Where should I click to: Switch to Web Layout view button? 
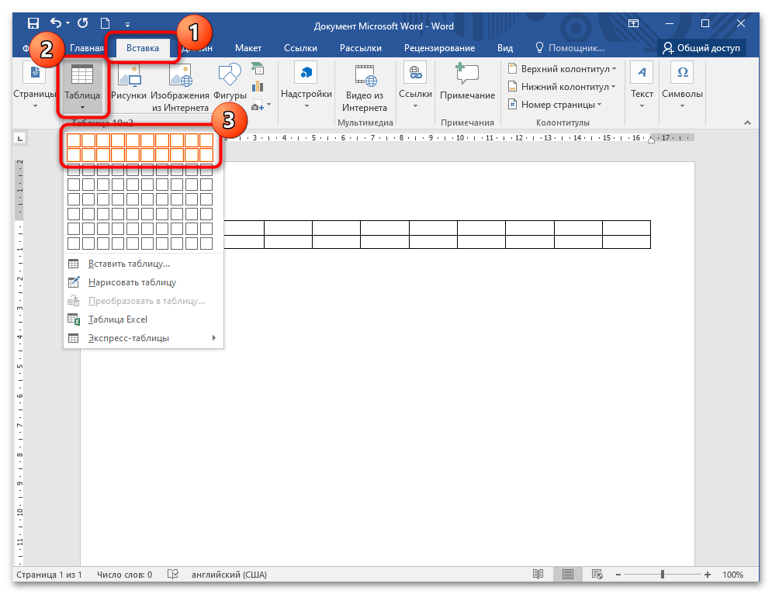[x=597, y=575]
